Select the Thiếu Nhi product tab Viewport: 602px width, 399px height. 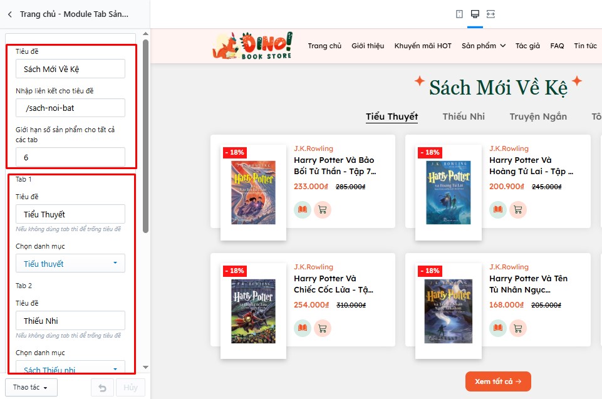click(464, 117)
